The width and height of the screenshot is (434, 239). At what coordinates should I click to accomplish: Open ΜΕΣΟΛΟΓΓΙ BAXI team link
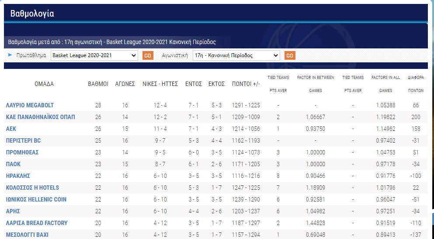(27, 235)
